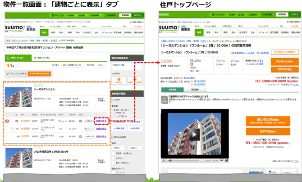Open the シーガルマンション building photo thumbnail
Screen dimensions: 302x182
pyautogui.click(x=18, y=97)
